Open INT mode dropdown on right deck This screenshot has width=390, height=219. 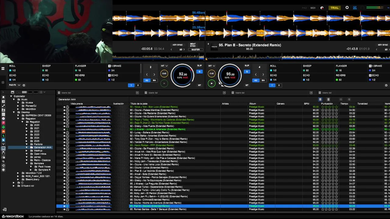click(x=212, y=66)
